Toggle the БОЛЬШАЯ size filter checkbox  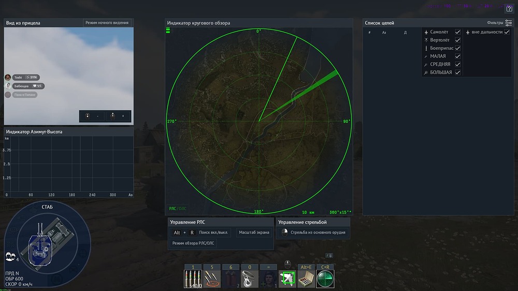coord(457,72)
